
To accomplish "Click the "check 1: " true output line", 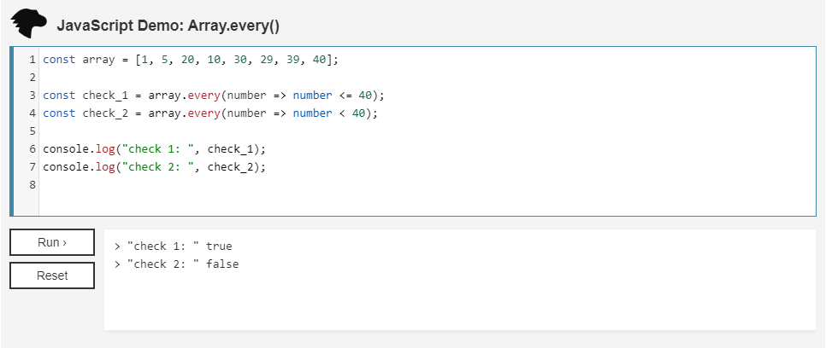I will point(179,246).
